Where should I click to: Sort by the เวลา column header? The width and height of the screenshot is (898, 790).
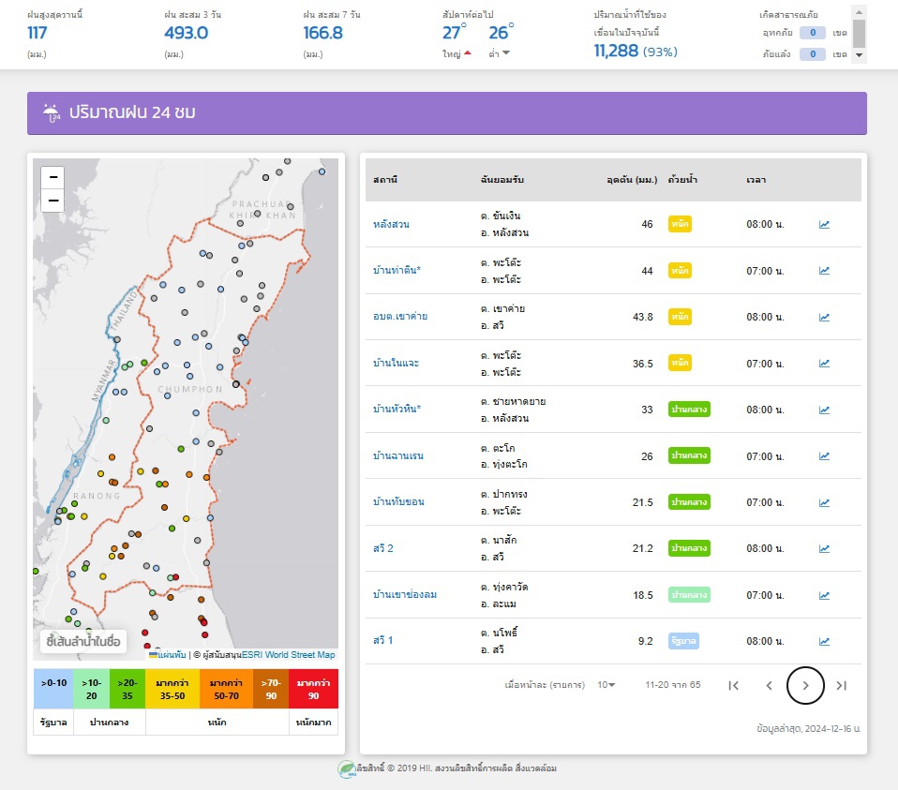(756, 179)
